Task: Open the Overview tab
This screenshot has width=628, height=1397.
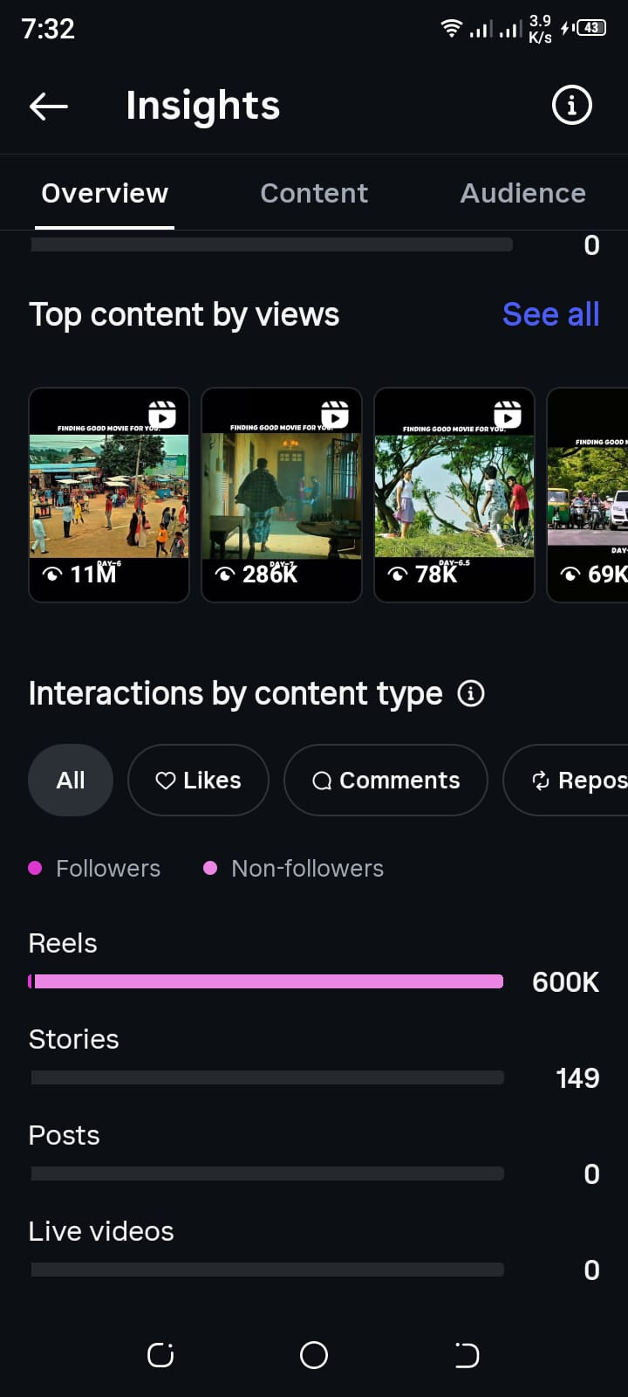Action: (x=105, y=193)
